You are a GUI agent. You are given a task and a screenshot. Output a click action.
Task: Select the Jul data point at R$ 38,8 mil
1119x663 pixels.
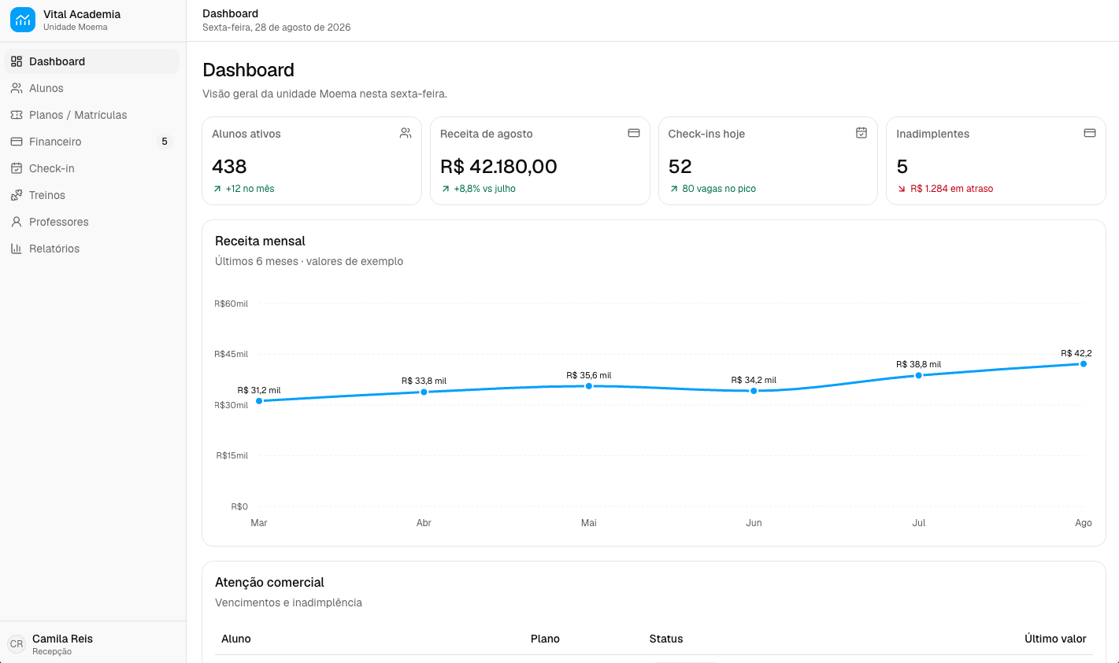[918, 375]
